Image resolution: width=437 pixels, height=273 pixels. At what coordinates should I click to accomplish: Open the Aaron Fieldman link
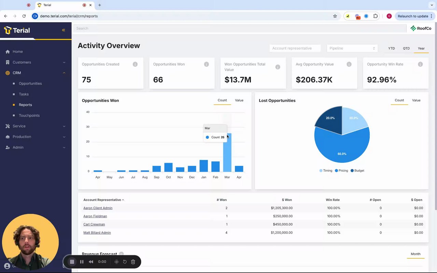coord(95,216)
